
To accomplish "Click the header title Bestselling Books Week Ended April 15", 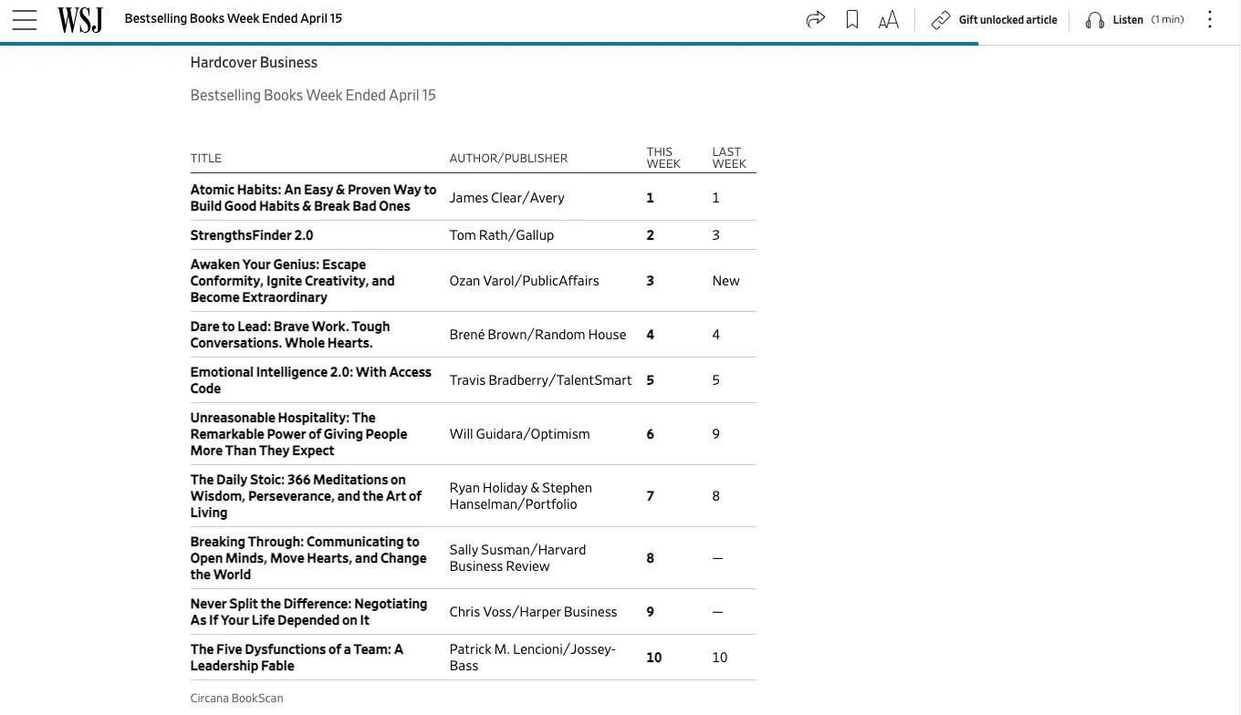I will click(x=233, y=18).
